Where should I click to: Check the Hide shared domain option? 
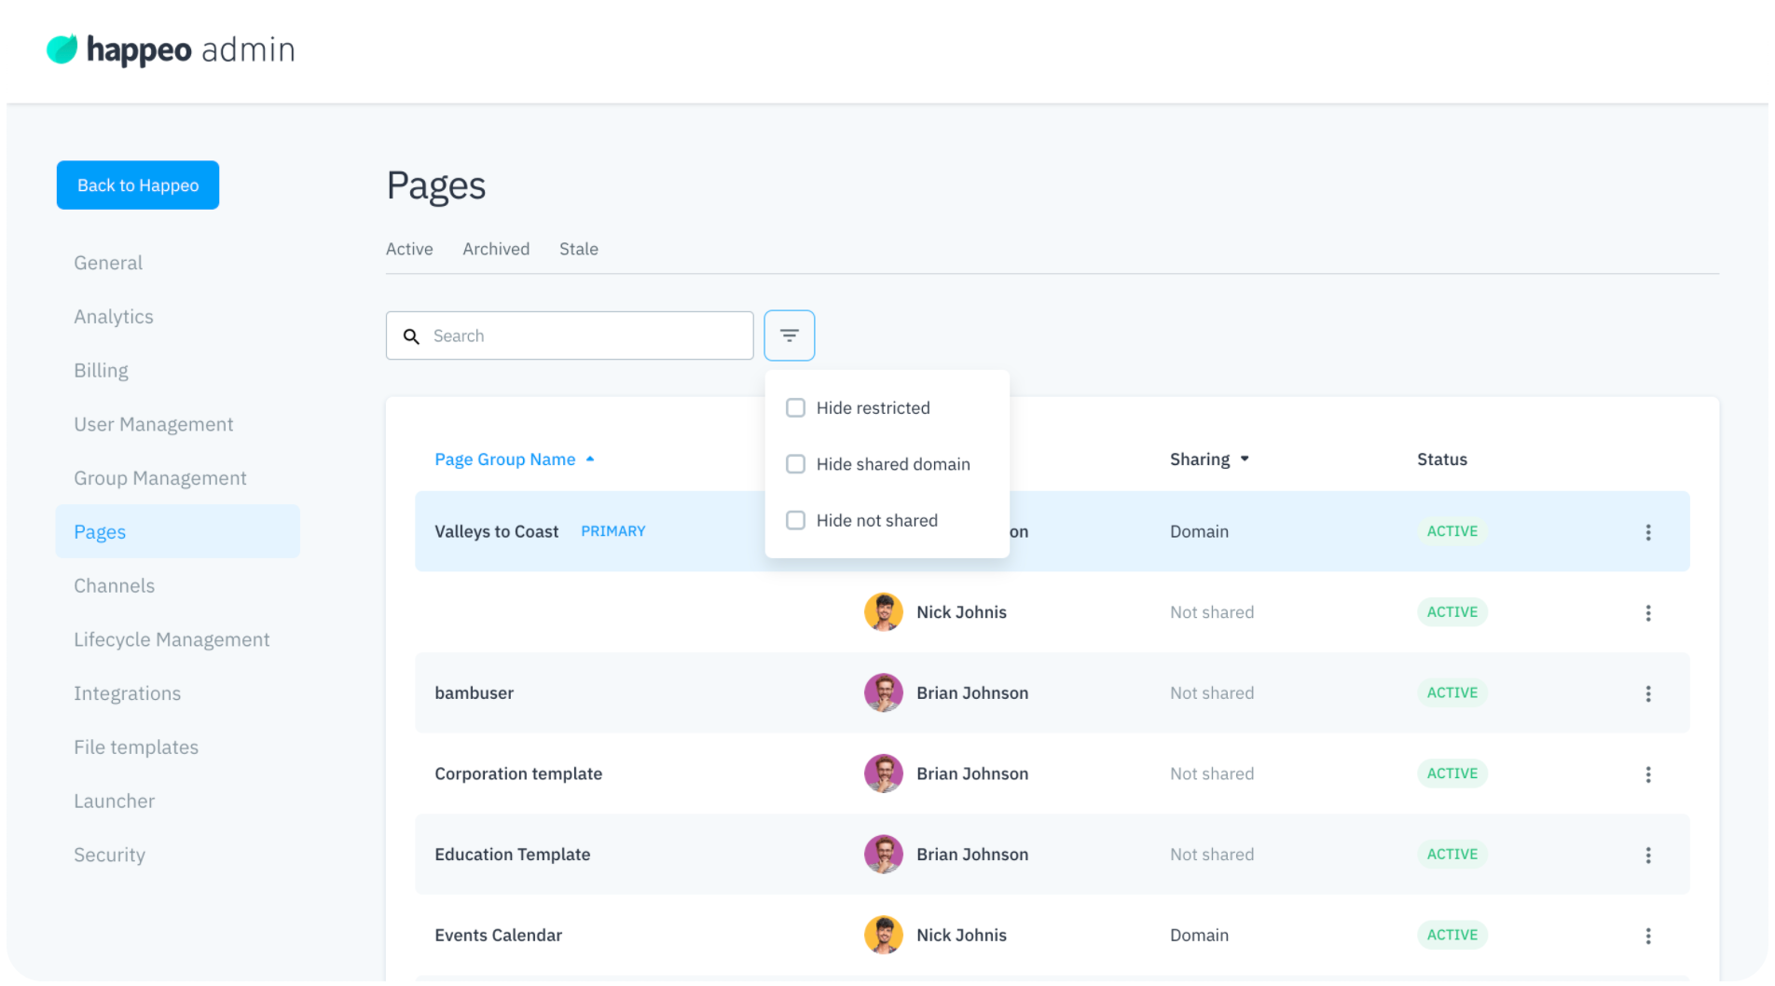click(x=795, y=464)
